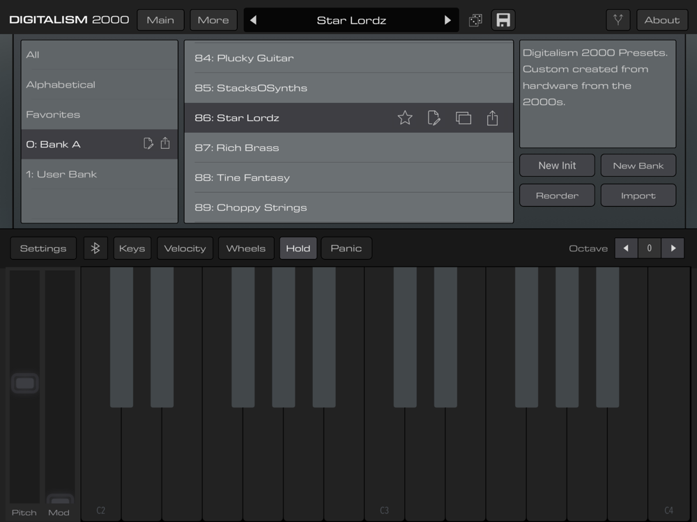
Task: Click the Reorder button
Action: (x=557, y=196)
